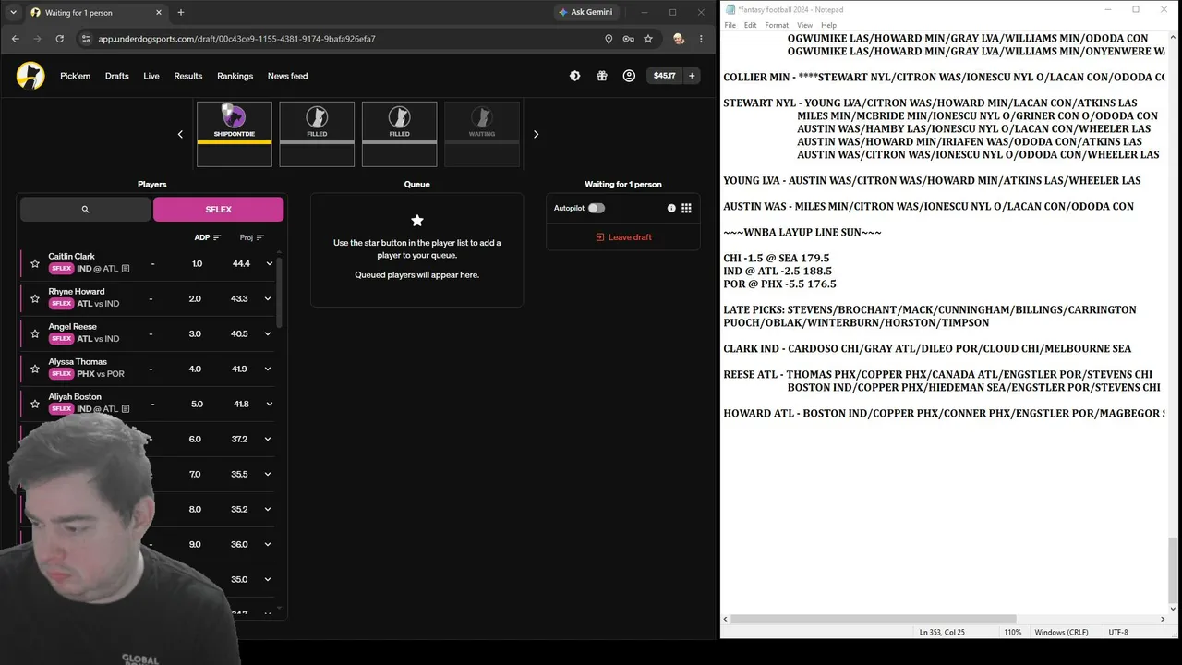Expand the player row with ADP 6.0
1182x665 pixels.
click(x=269, y=439)
